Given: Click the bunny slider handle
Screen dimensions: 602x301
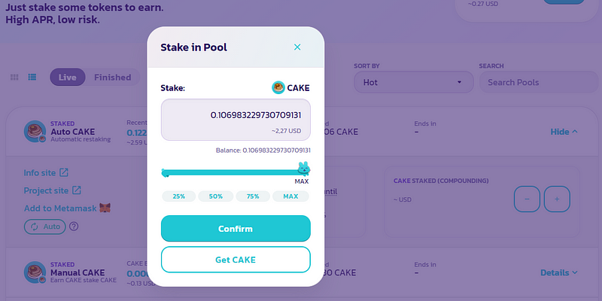Looking at the screenshot, I should 304,168.
